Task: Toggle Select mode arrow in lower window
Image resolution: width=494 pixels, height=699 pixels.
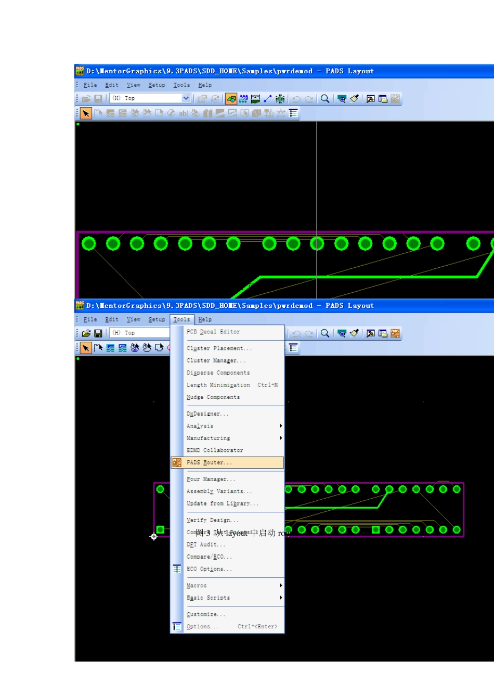Action: (86, 348)
